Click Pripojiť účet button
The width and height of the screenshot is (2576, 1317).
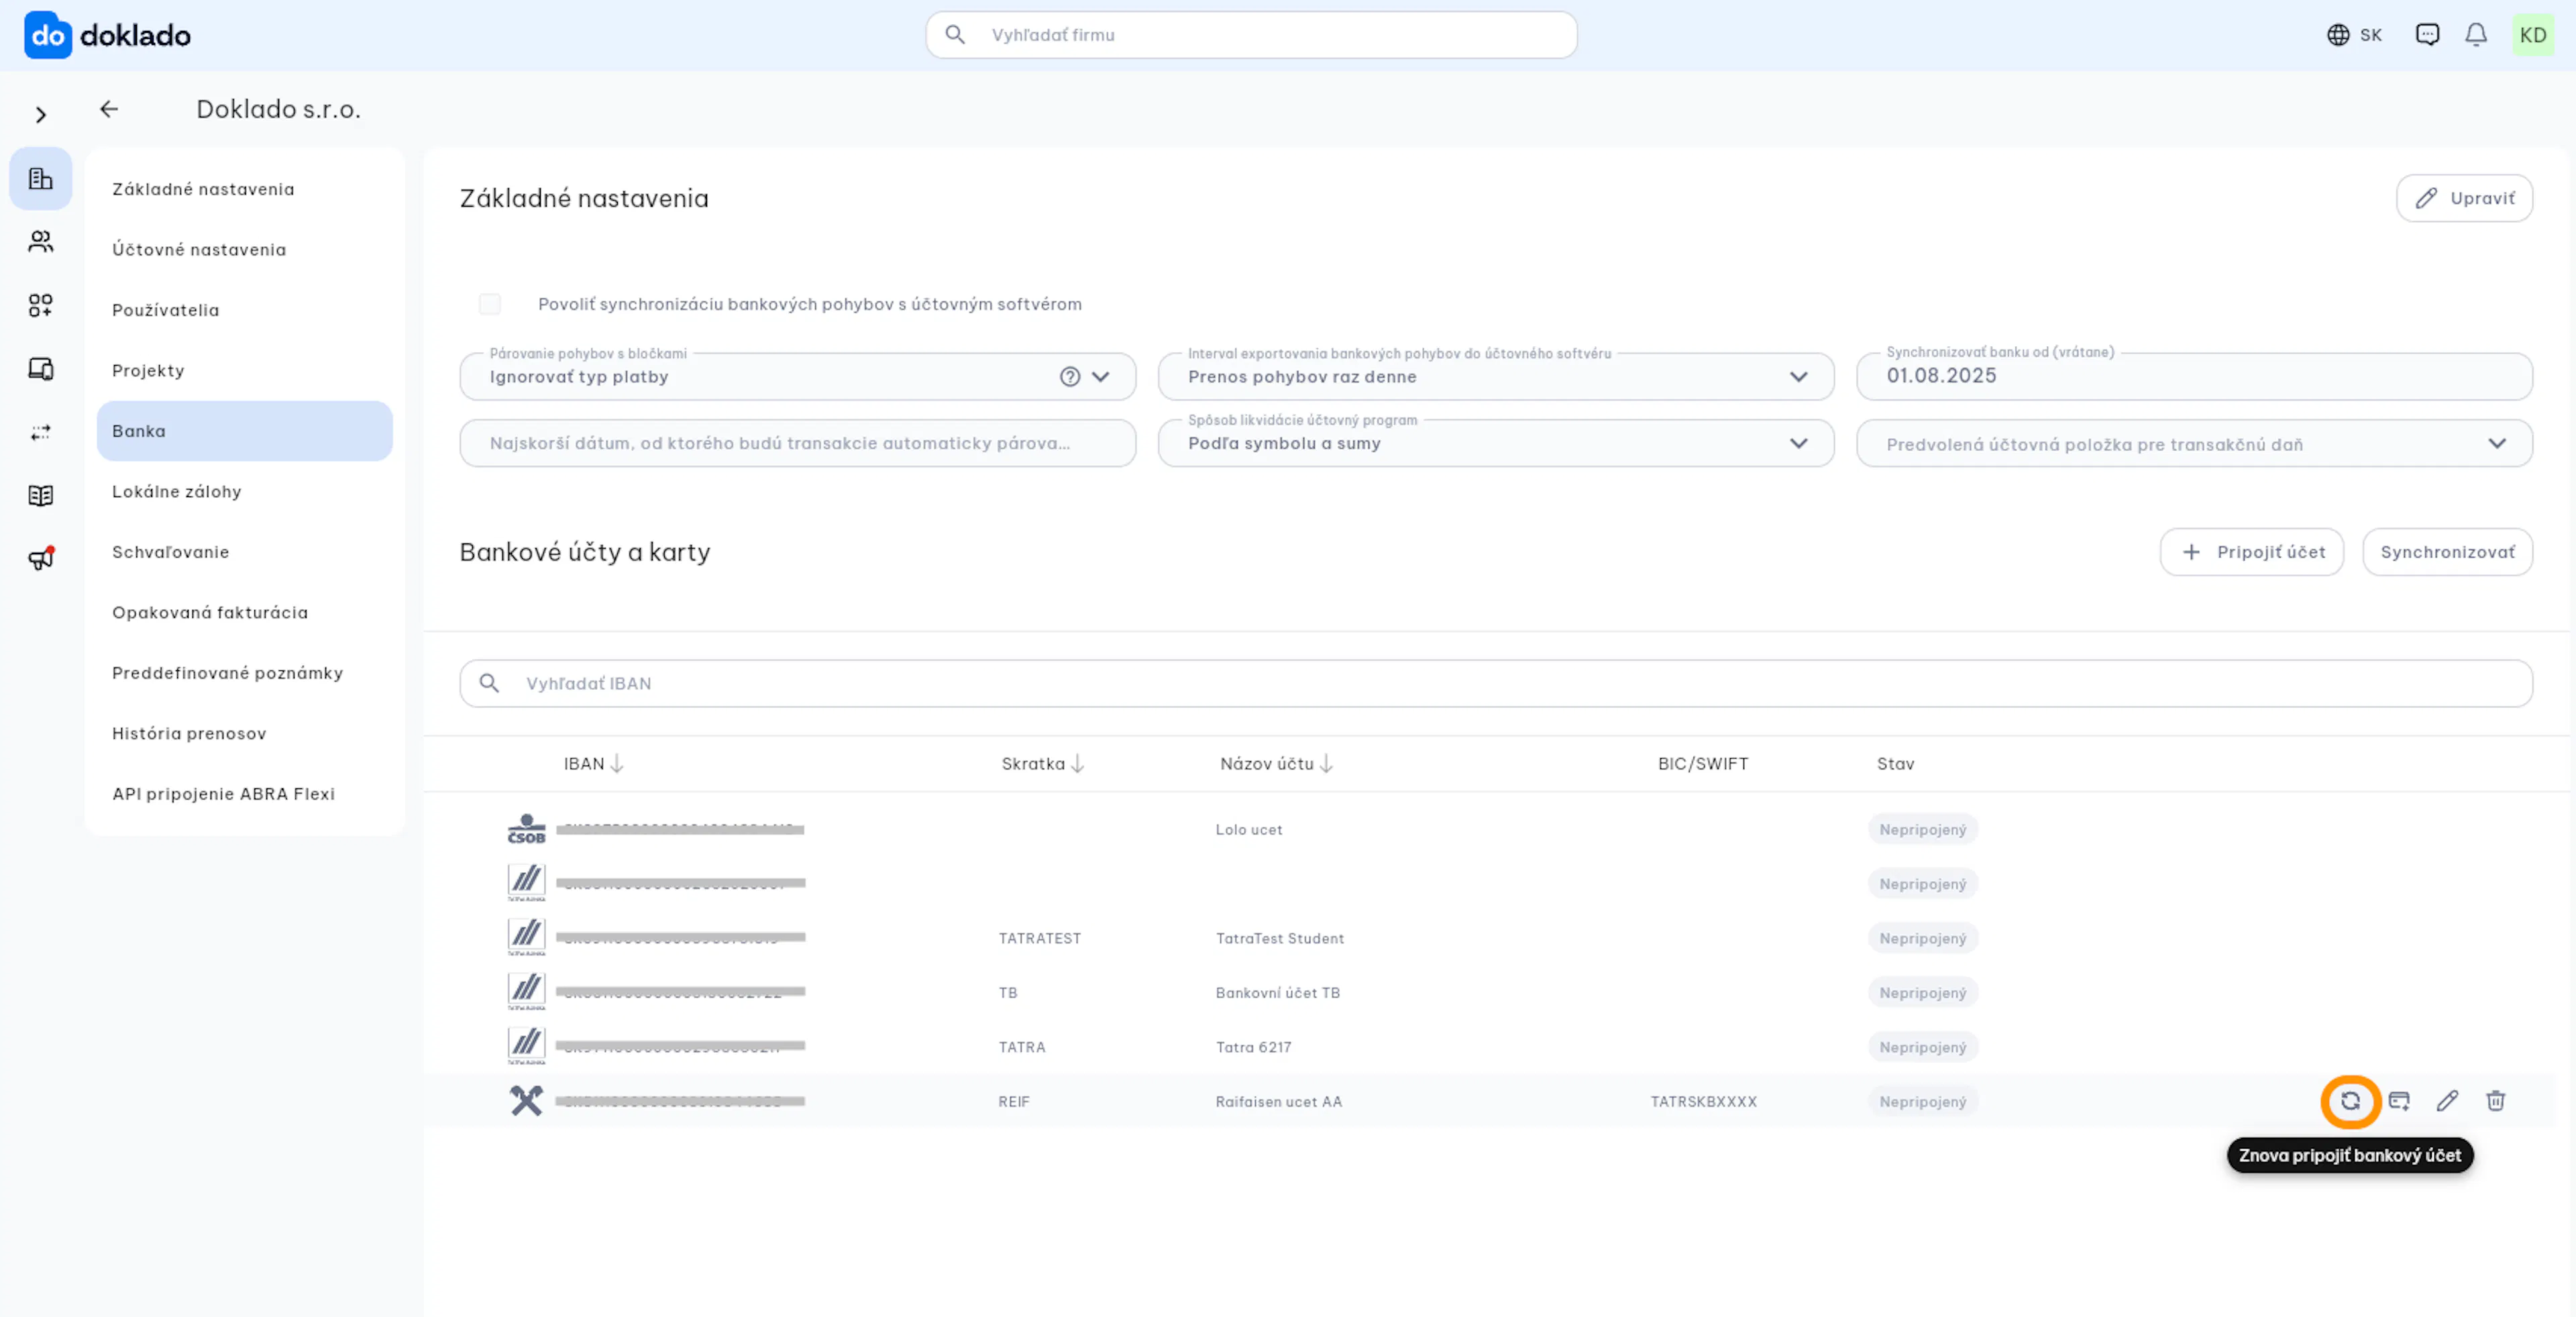2252,552
